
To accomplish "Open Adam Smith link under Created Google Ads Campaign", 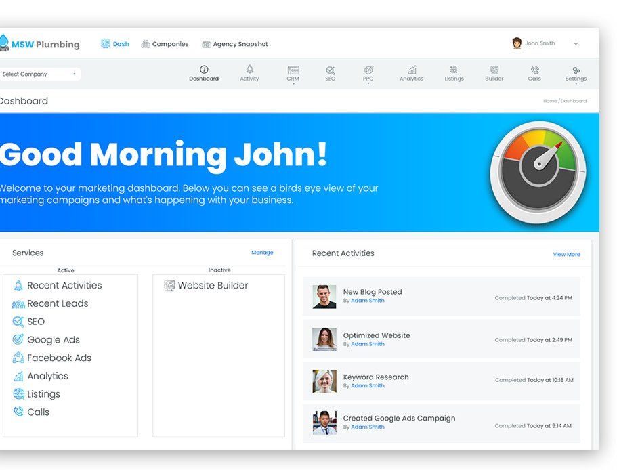I will coord(368,427).
